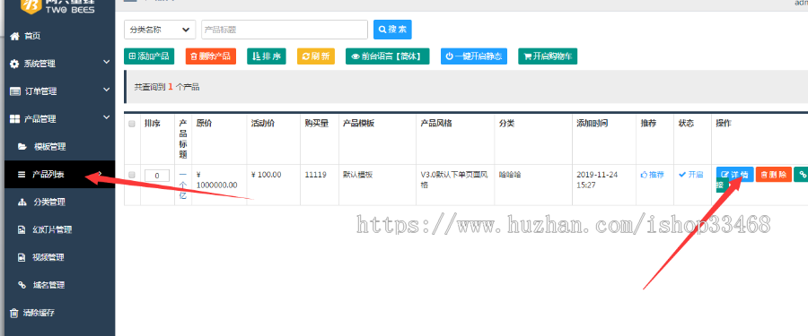Open 幻灯片管理 in the sidebar
Screen dimensions: 808x336
click(x=45, y=230)
